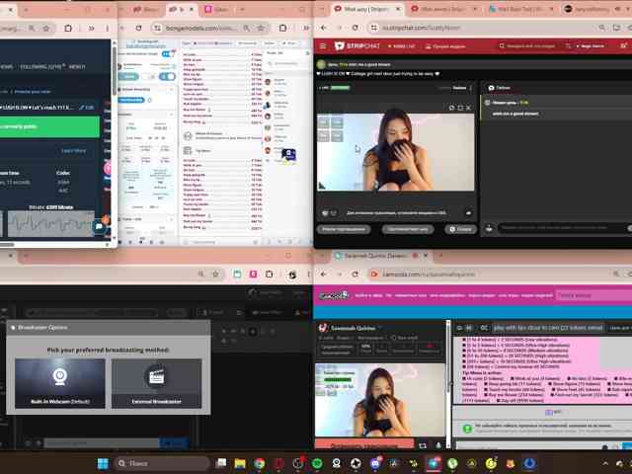Click the bitrate graph in the dark dashboard
The width and height of the screenshot is (632, 474).
click(50, 223)
